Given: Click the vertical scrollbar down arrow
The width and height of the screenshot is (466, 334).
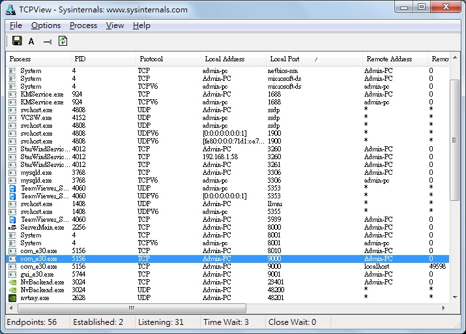Looking at the screenshot, I should click(455, 297).
